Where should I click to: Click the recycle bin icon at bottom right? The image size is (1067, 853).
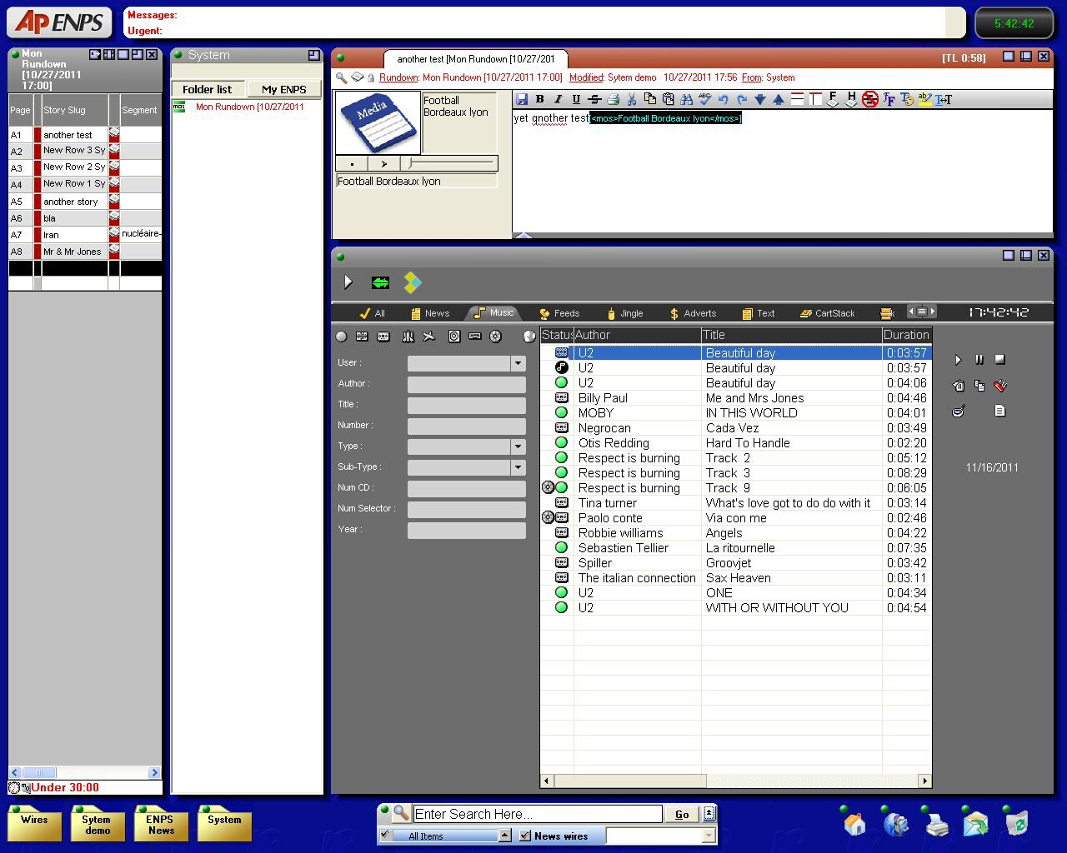click(1017, 824)
